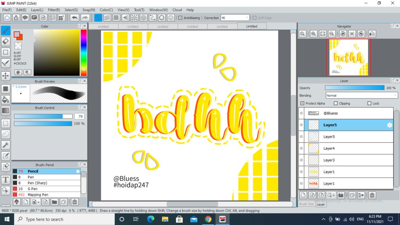Screen dimensions: 400x225
Task: Select the Bucket fill tool
Action: [x=5, y=100]
